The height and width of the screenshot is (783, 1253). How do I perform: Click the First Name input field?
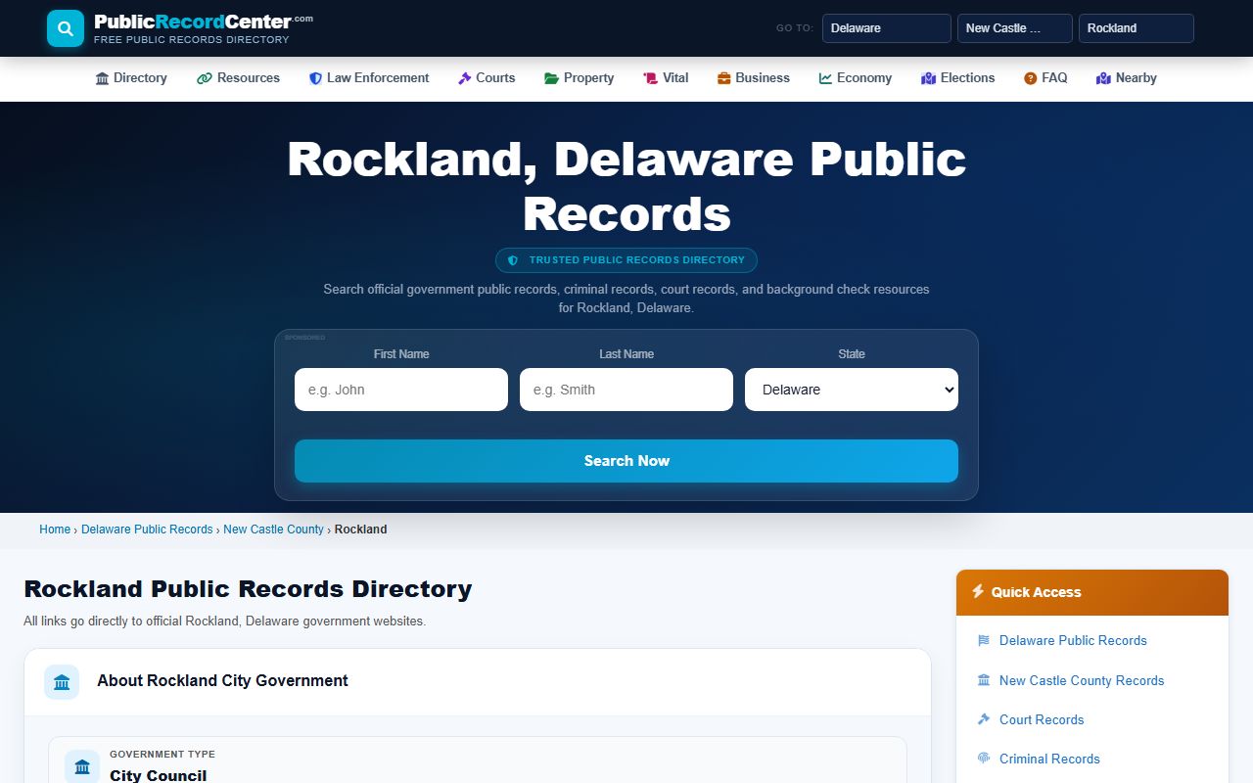click(401, 390)
